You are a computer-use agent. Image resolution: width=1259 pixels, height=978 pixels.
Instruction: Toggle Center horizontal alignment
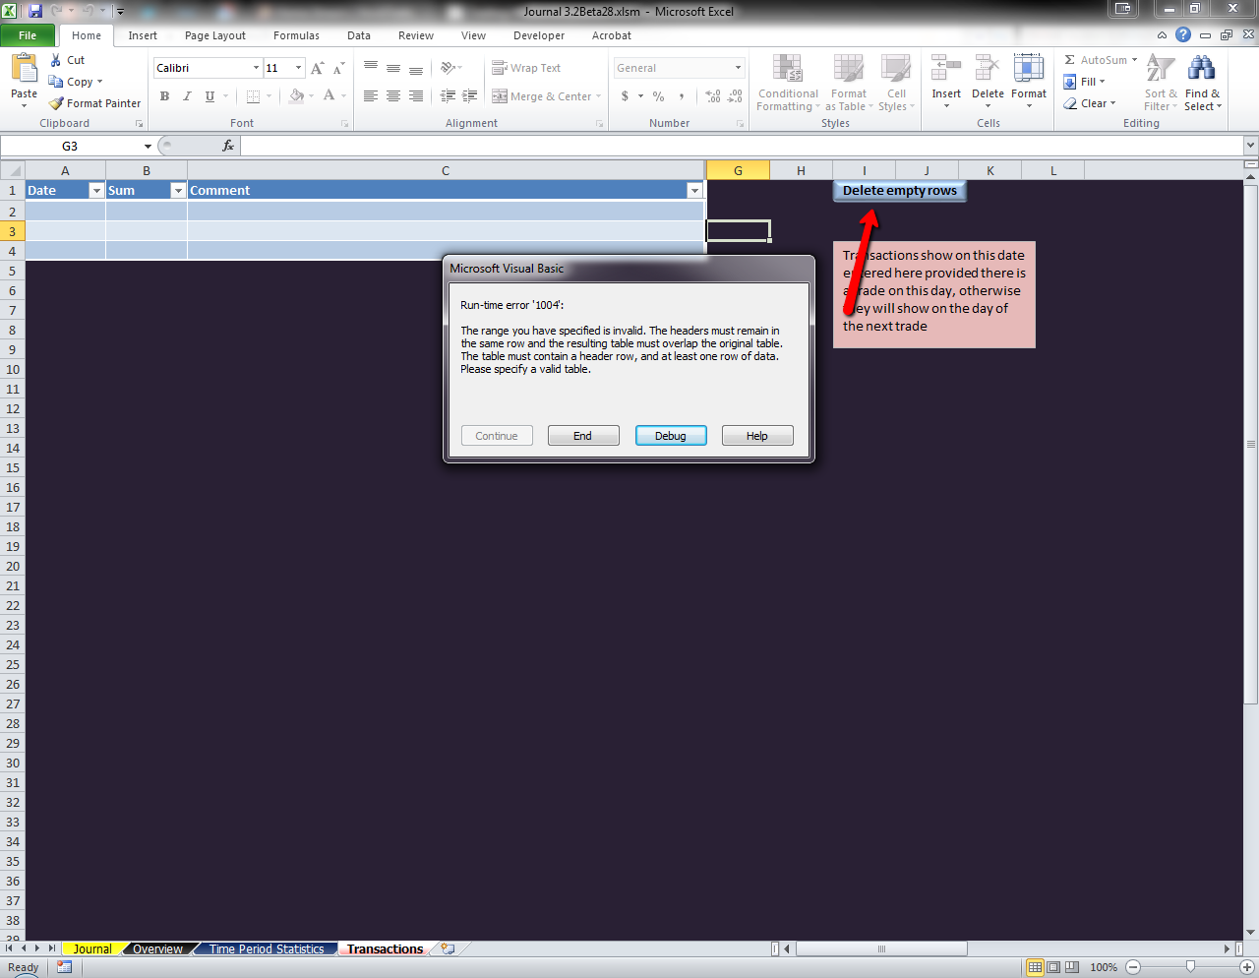click(393, 96)
